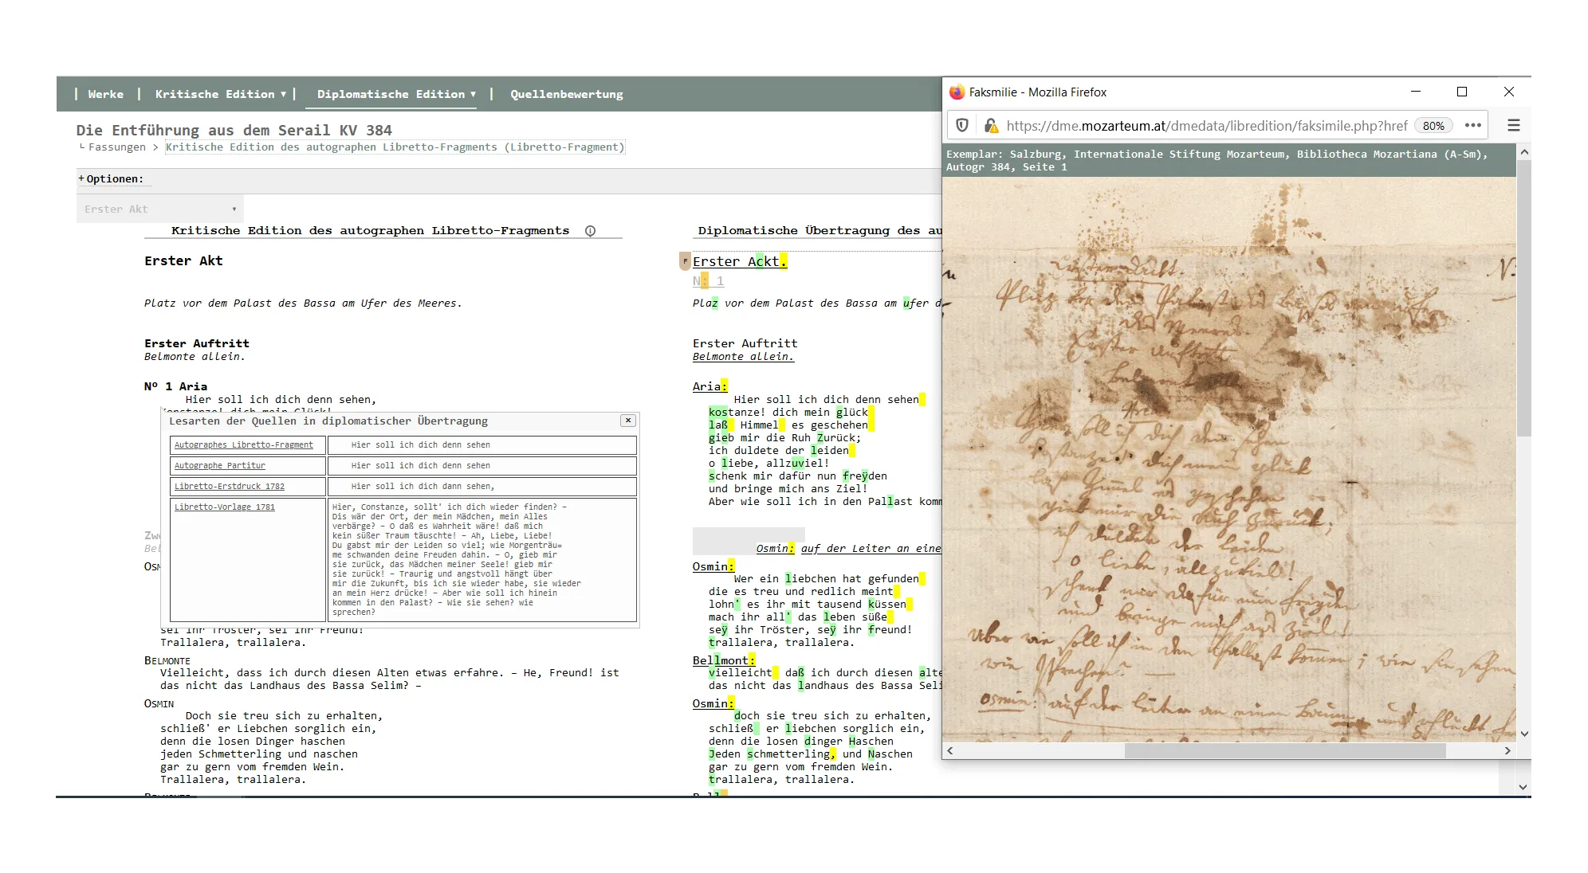Click 'Hier soll ich dich dann sehen,' Erstdruck reading
The image size is (1588, 873).
pyautogui.click(x=423, y=487)
